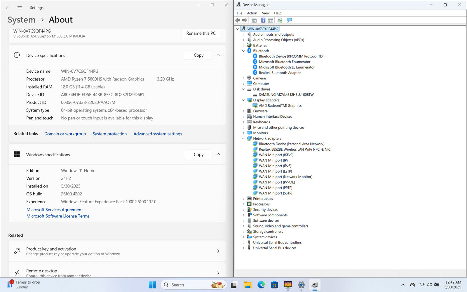
Task: Click the taskbar Search box
Action: 194,285
